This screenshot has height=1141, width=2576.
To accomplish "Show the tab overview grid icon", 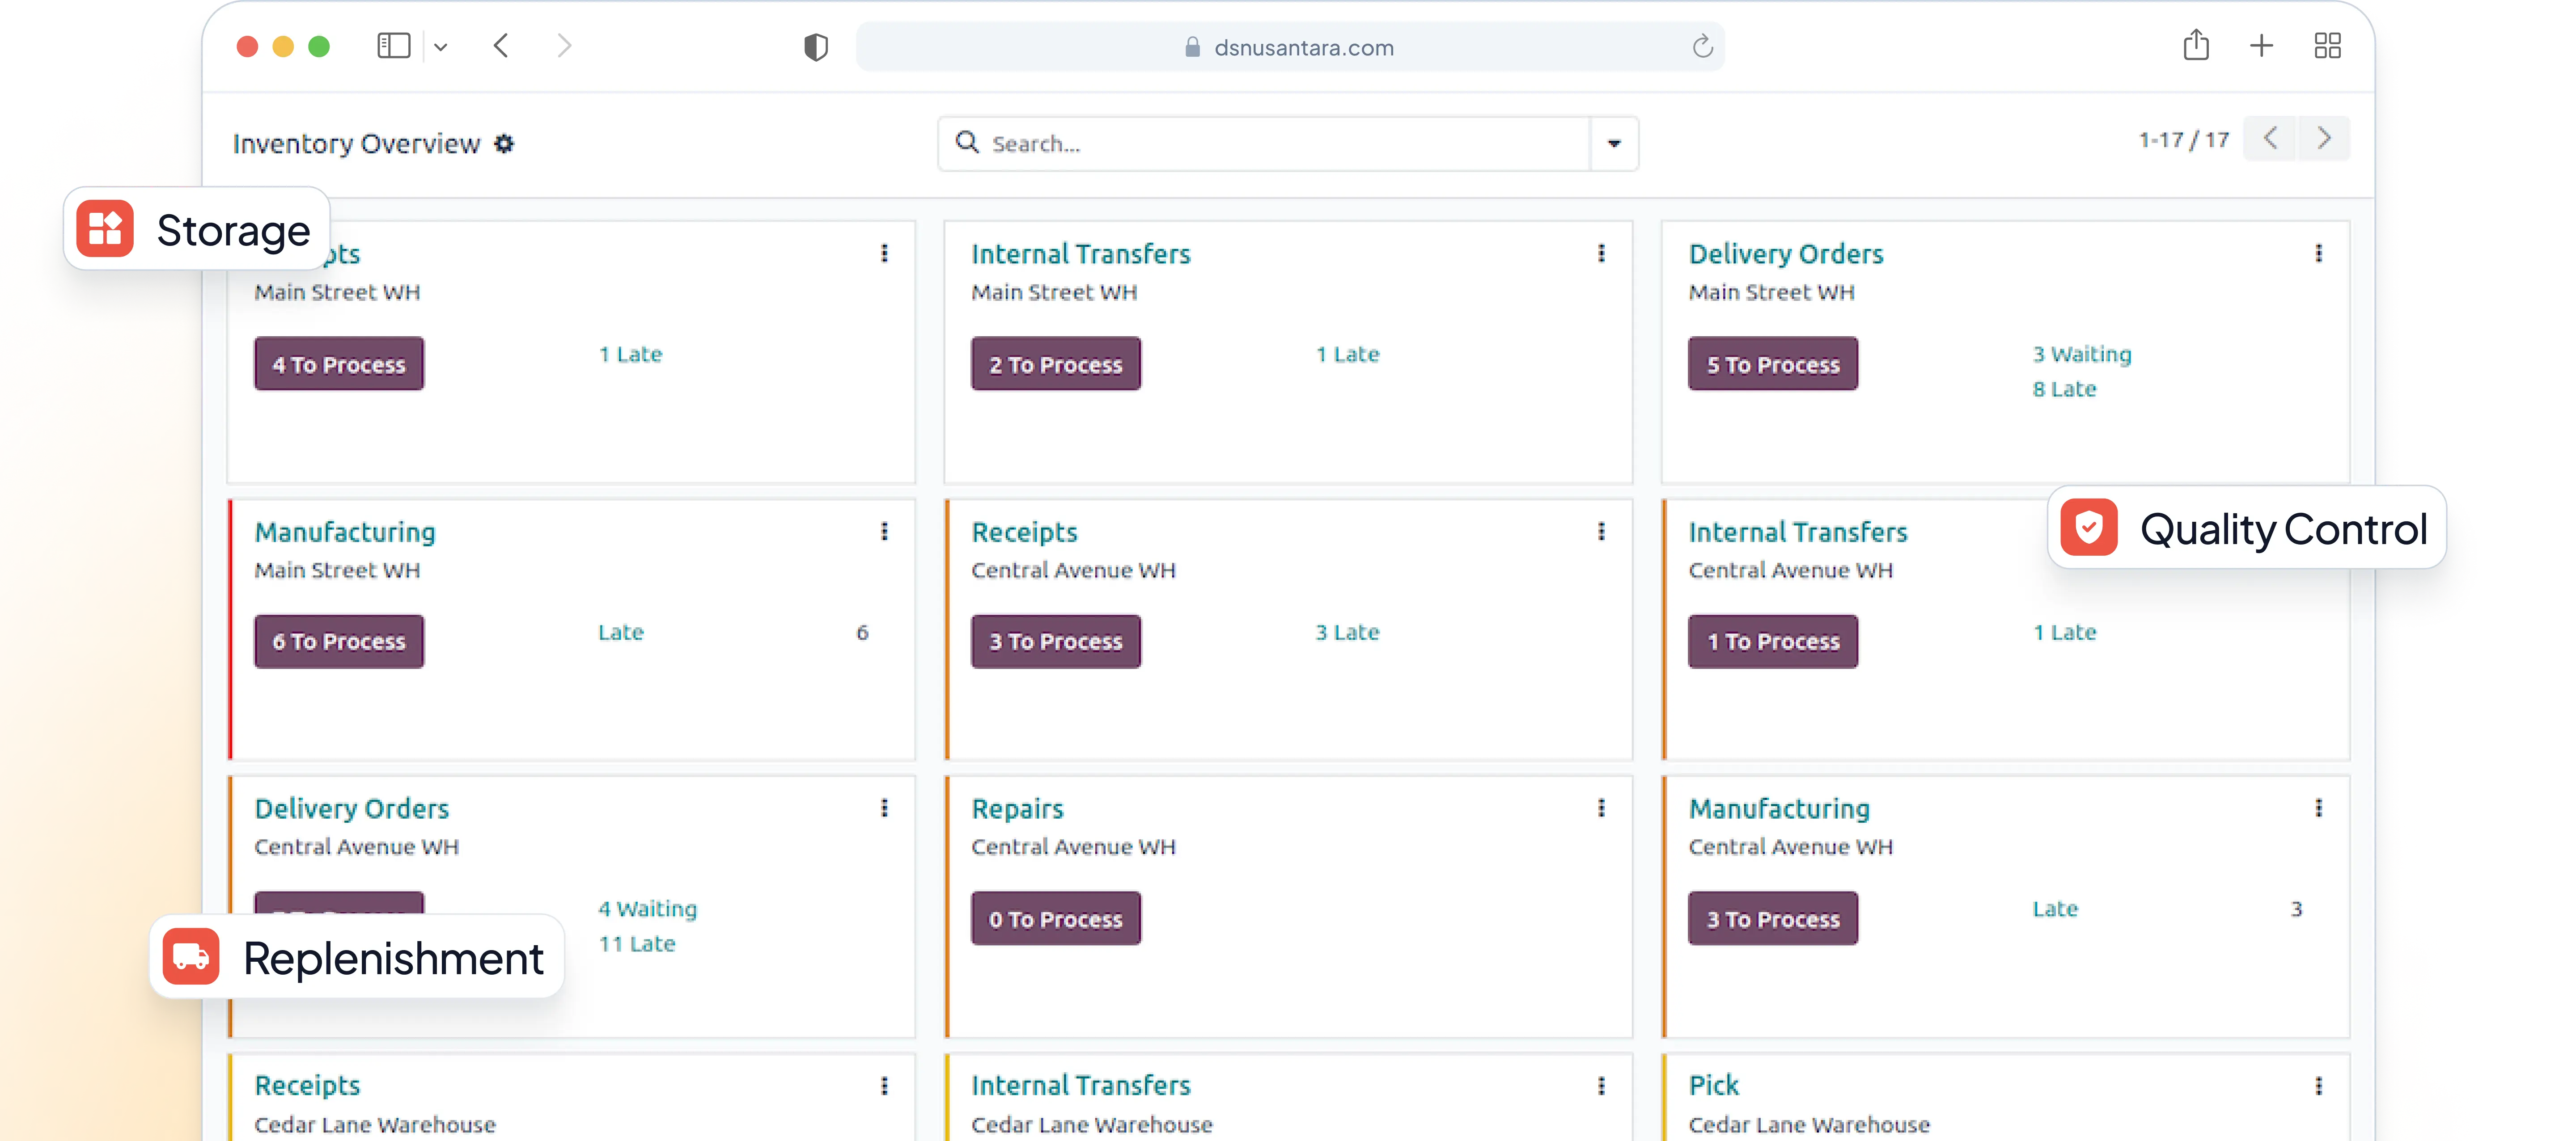I will 2327,46.
